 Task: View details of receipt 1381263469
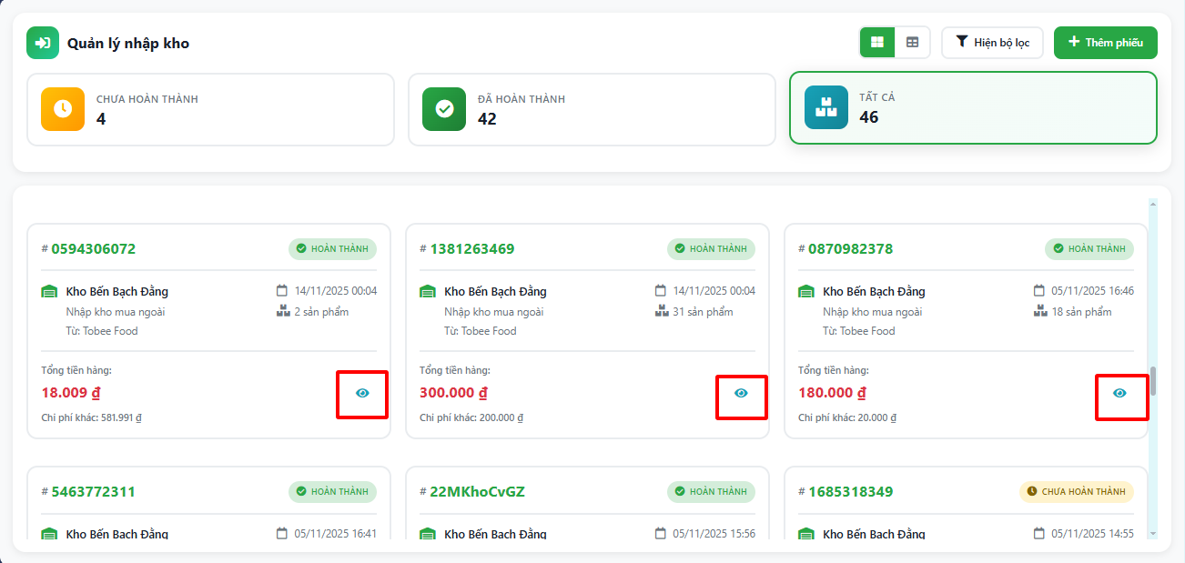pyautogui.click(x=741, y=394)
